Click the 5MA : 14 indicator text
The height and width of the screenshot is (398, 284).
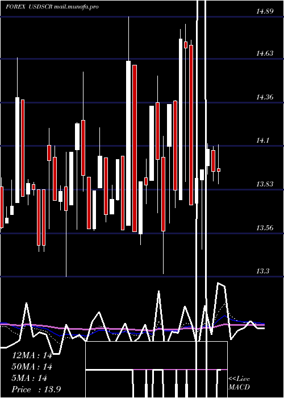pyautogui.click(x=30, y=378)
